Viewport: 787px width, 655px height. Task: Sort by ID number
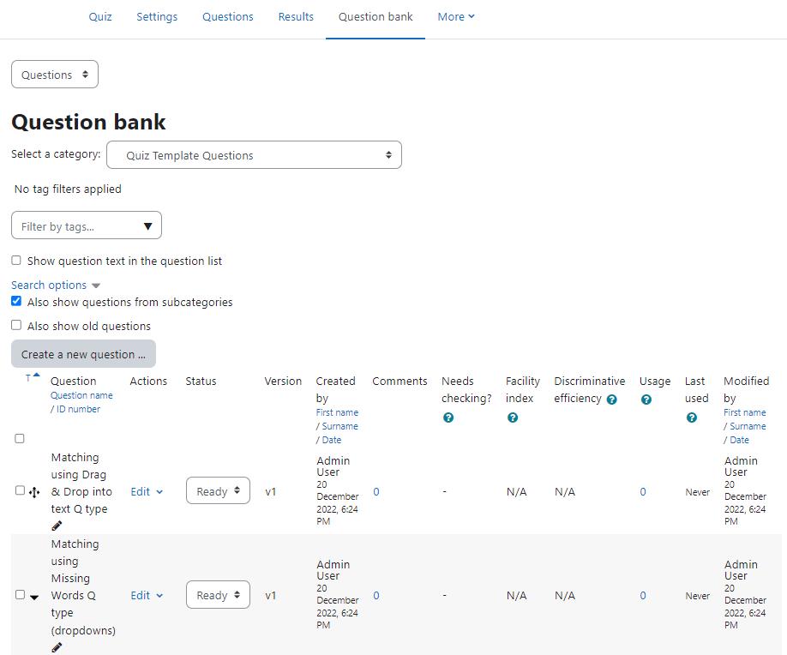tap(78, 409)
